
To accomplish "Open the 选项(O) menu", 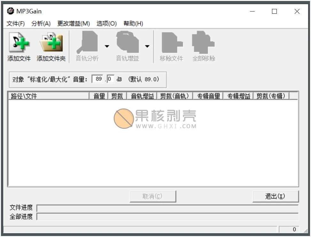I will pyautogui.click(x=106, y=23).
